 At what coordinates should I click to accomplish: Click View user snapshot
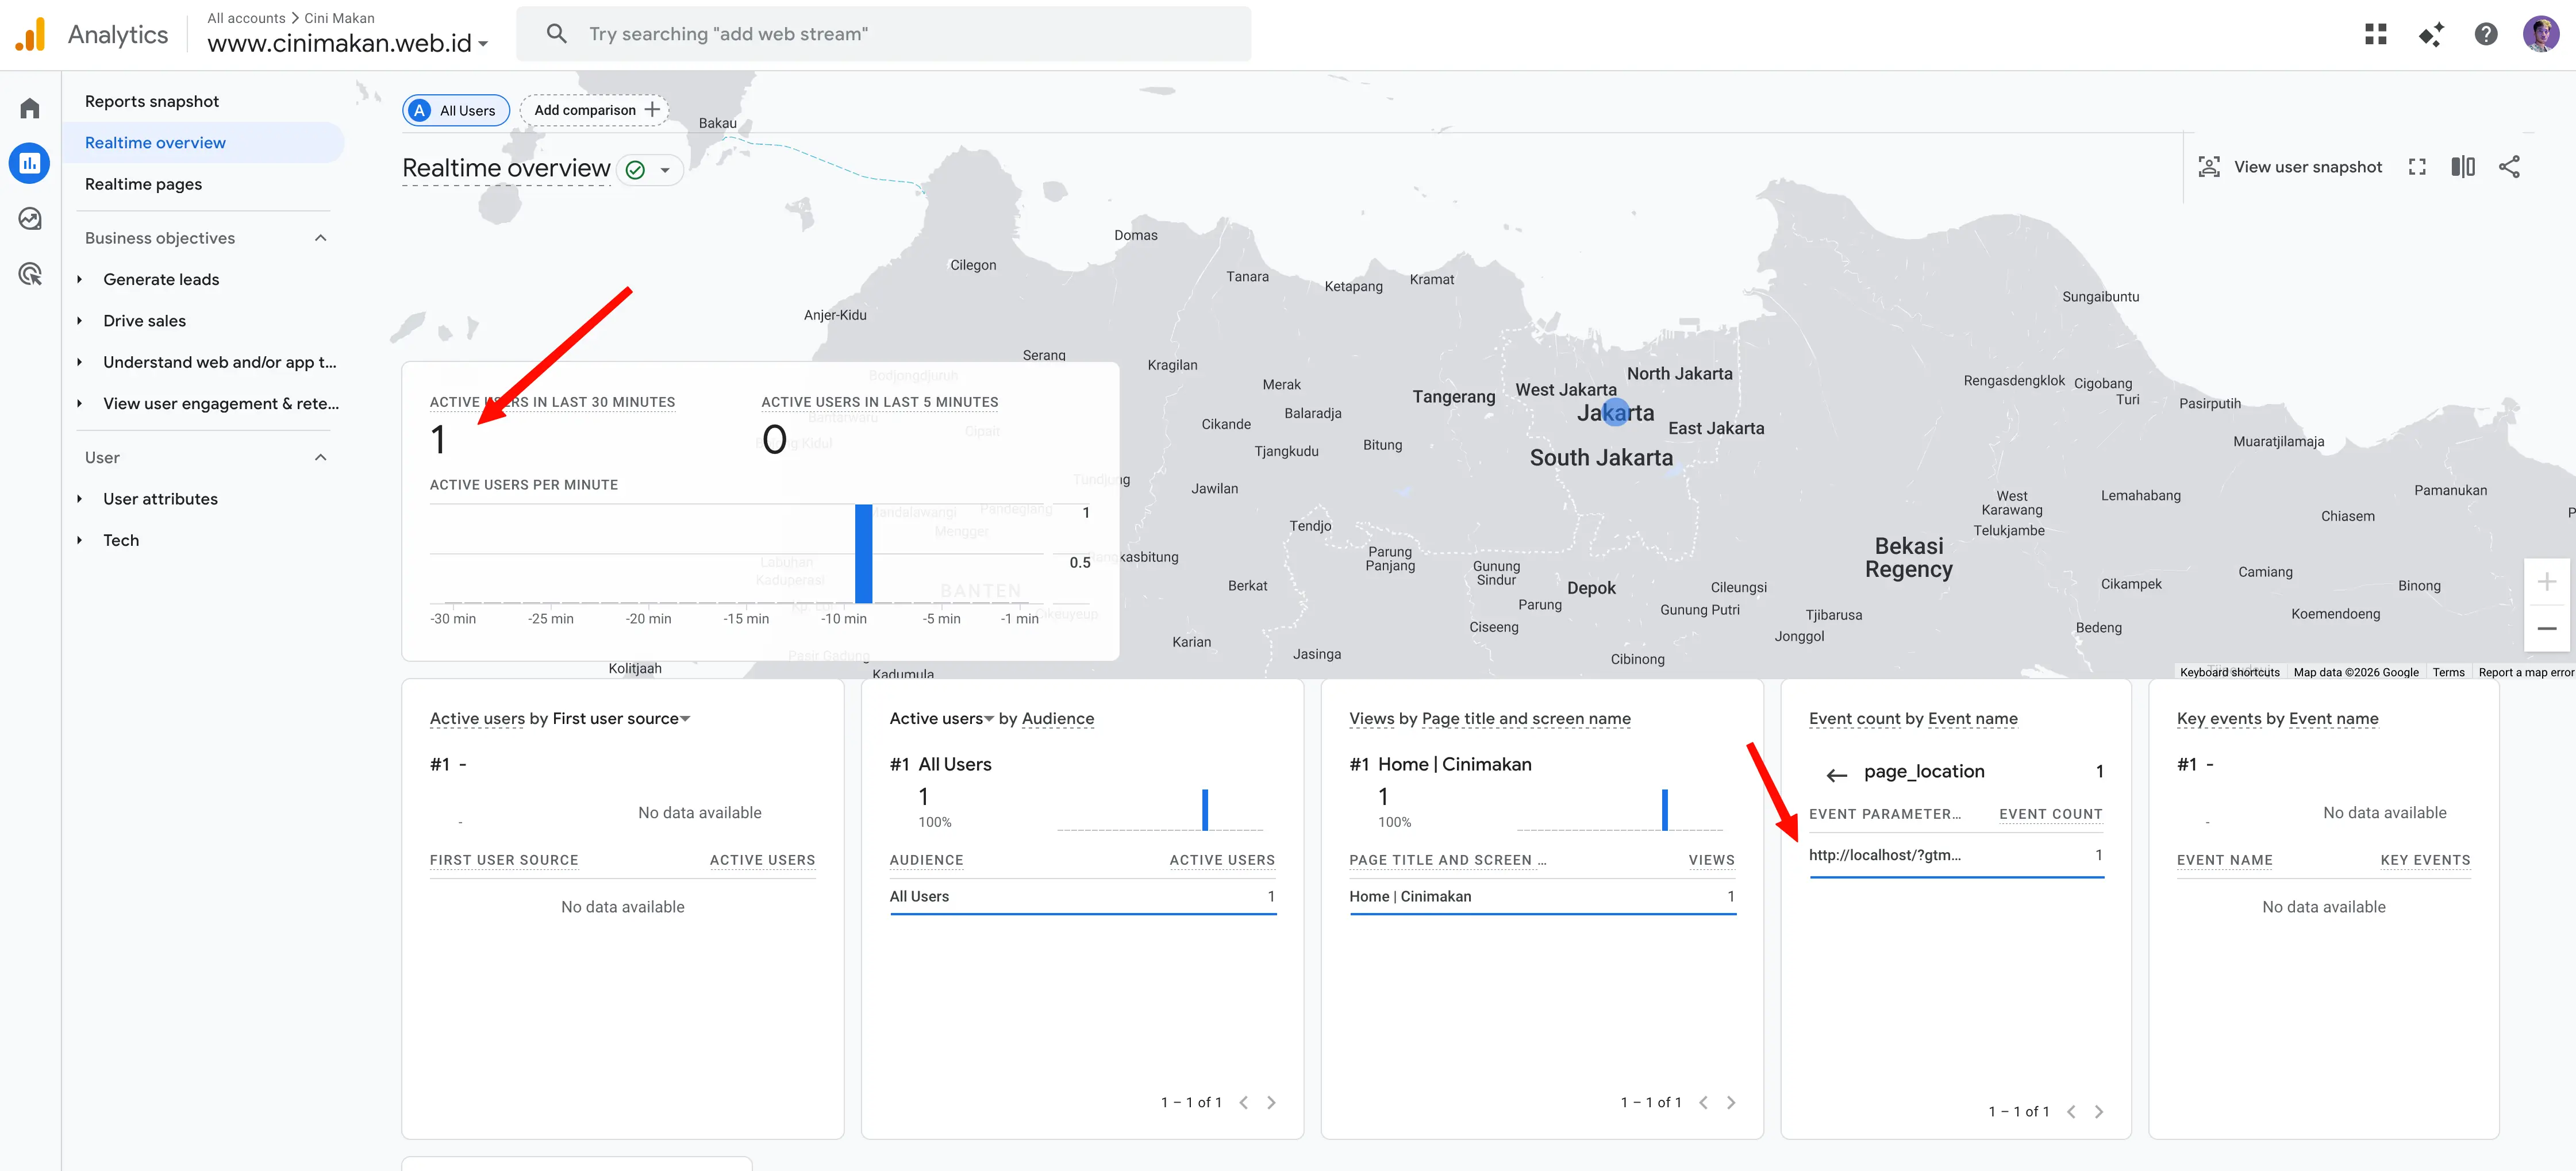pos(2290,167)
